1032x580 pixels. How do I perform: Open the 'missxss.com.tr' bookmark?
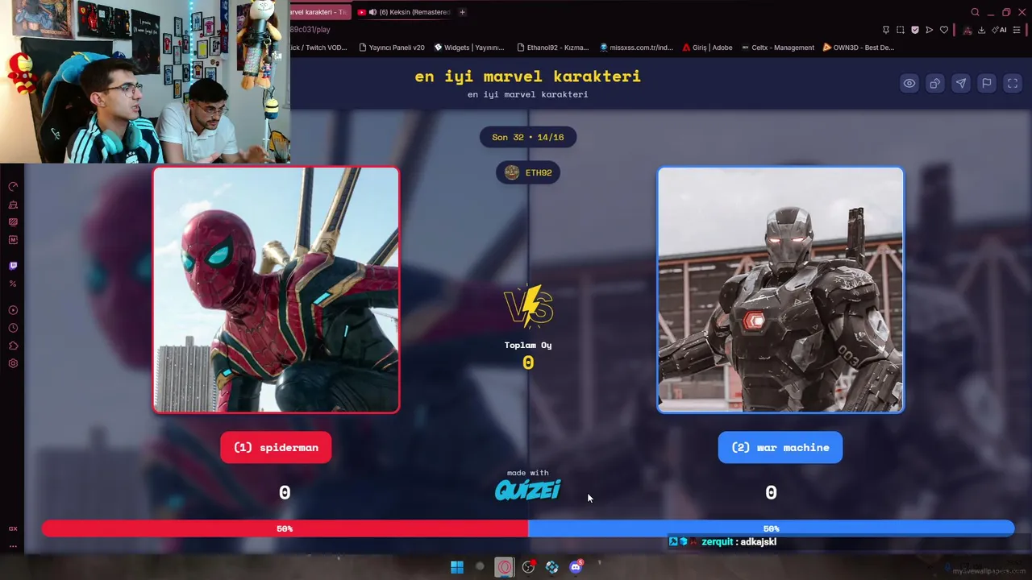pos(636,48)
